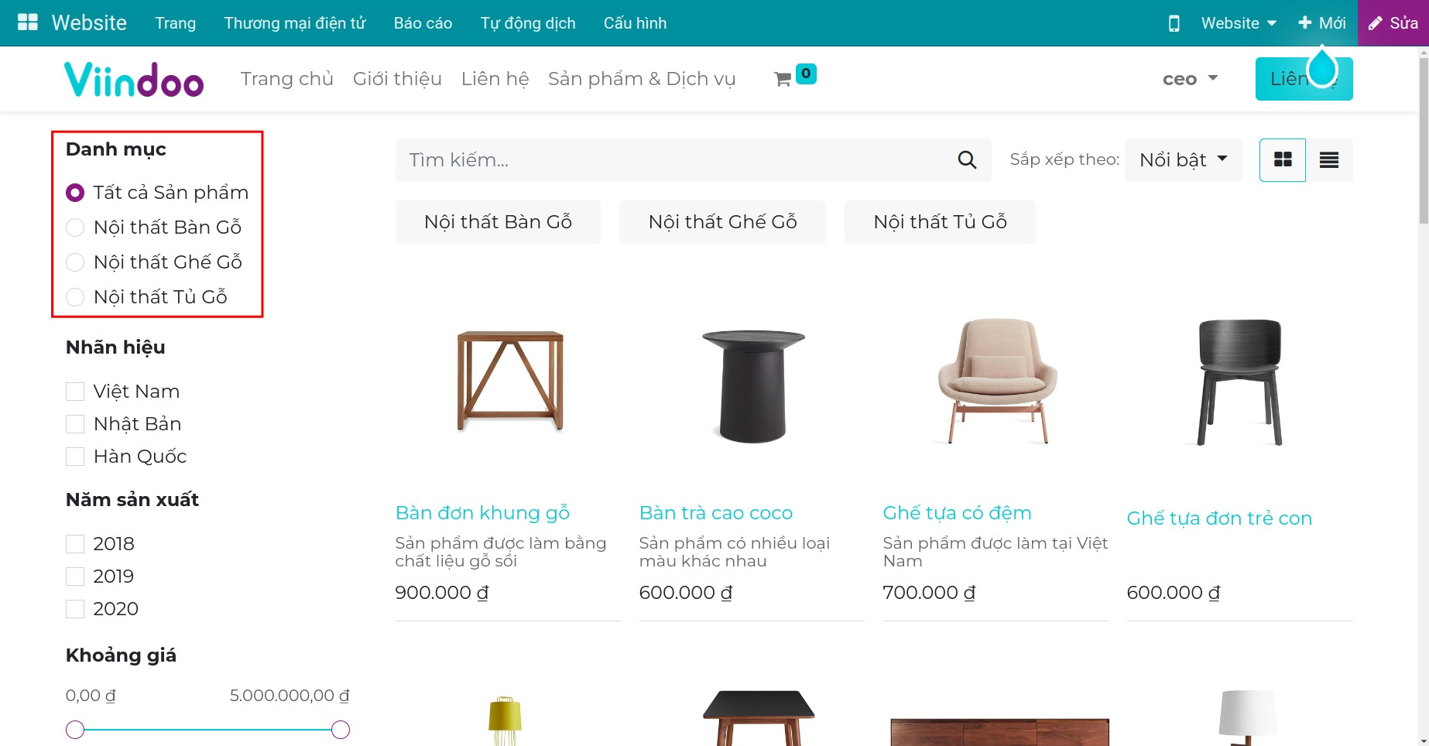The width and height of the screenshot is (1429, 746).
Task: Expand the Nổi bật sort dropdown
Action: (x=1183, y=160)
